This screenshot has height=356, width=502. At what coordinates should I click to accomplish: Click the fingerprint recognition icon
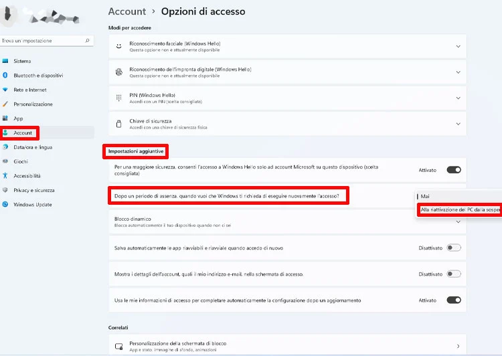pyautogui.click(x=118, y=72)
